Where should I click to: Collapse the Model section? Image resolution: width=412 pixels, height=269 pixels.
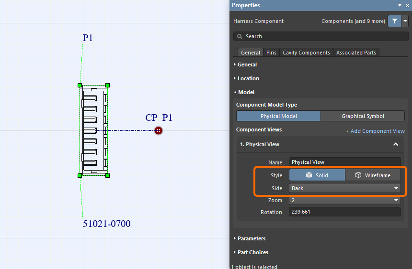[244, 92]
